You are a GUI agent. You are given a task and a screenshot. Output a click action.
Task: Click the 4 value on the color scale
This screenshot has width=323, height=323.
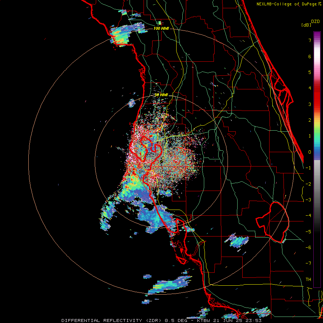point(310,88)
